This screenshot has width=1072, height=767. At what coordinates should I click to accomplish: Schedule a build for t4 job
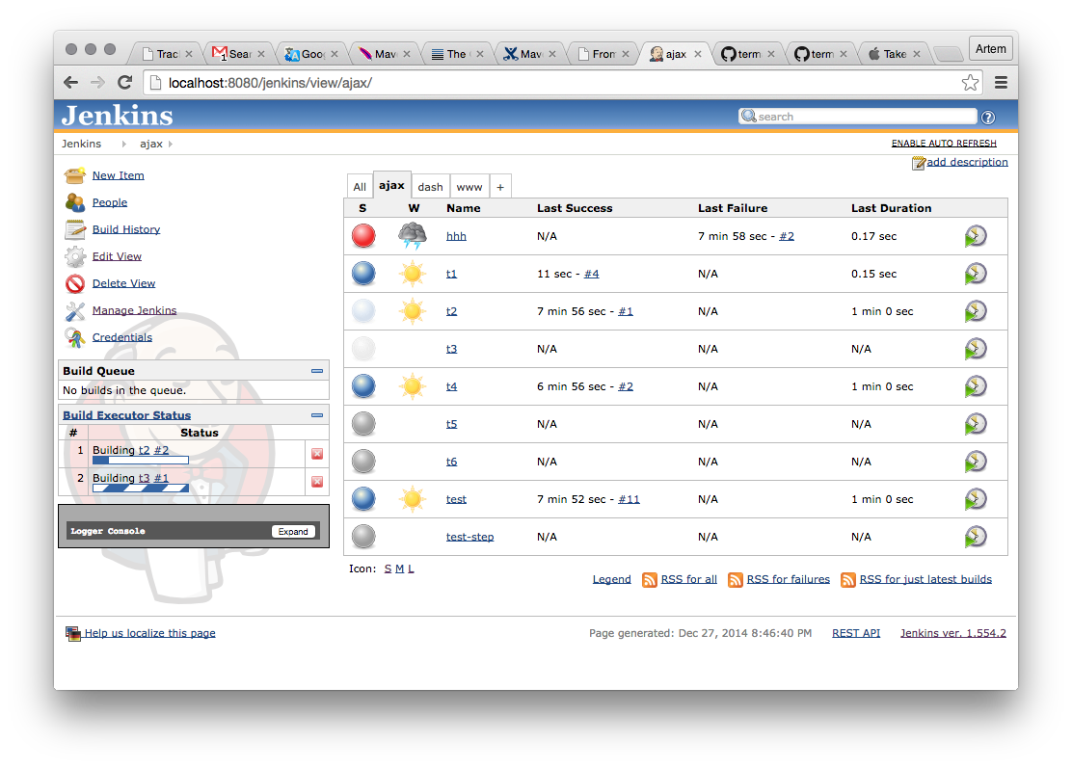pyautogui.click(x=976, y=387)
